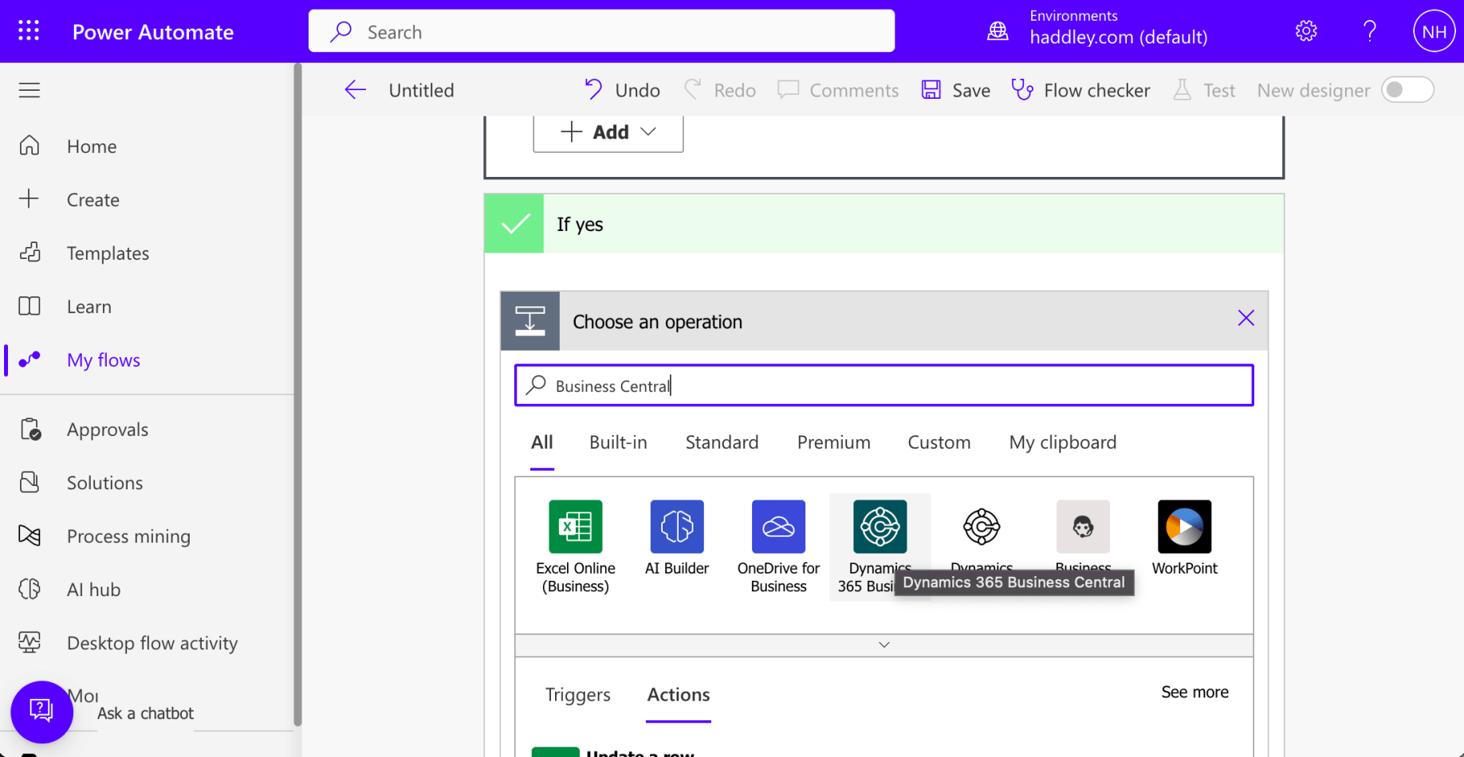Toggle the New designer switch
The width and height of the screenshot is (1464, 757).
pyautogui.click(x=1407, y=90)
